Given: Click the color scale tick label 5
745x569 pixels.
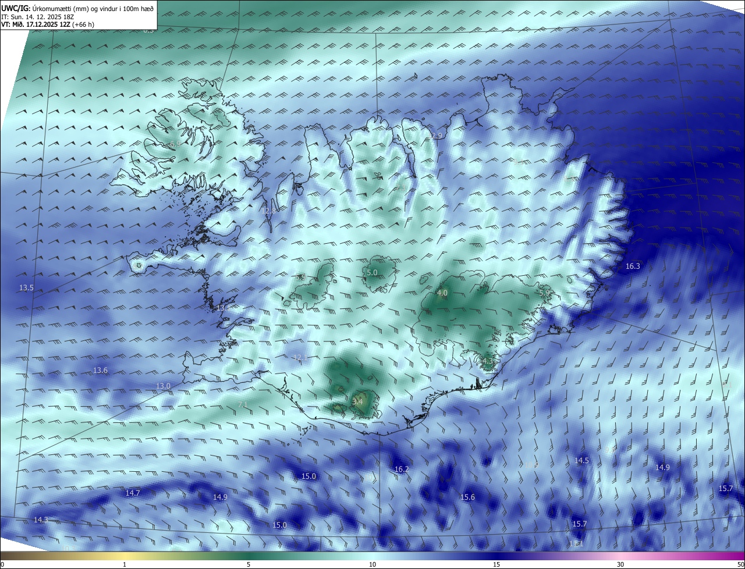Looking at the screenshot, I should [x=249, y=564].
